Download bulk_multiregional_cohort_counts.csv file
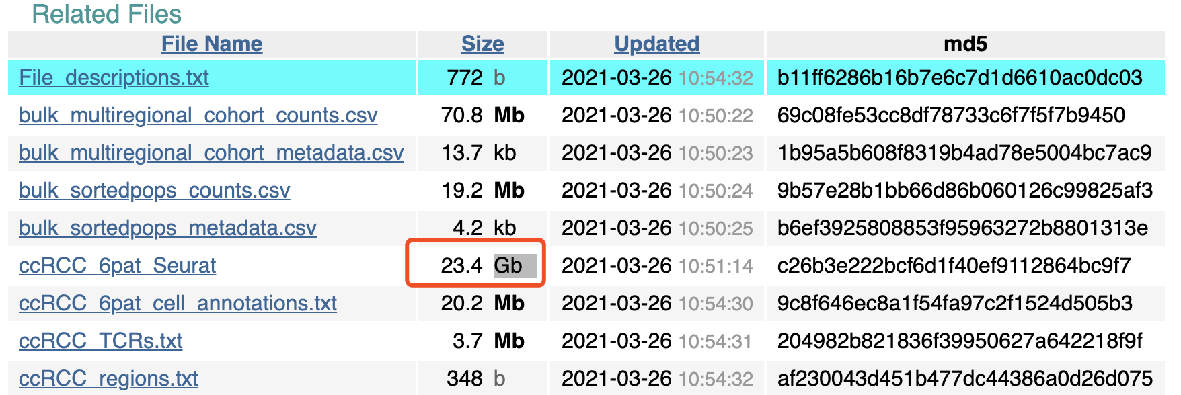The height and width of the screenshot is (395, 1181). 198,116
